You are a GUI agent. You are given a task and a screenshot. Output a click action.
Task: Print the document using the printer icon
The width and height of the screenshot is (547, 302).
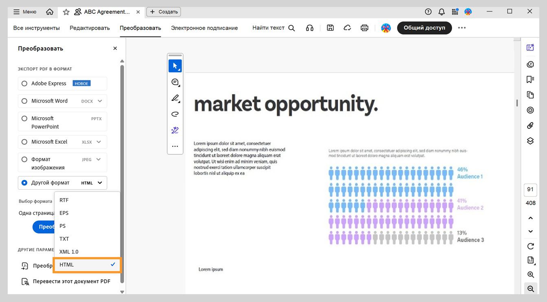tap(365, 28)
